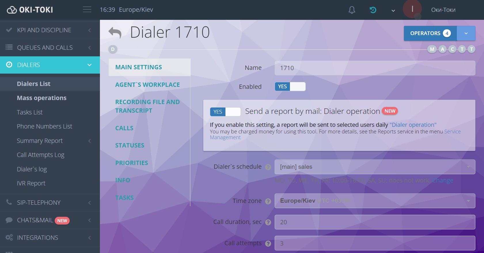Click the OKI-TOKI cloud logo
This screenshot has width=484, height=253.
[30, 10]
